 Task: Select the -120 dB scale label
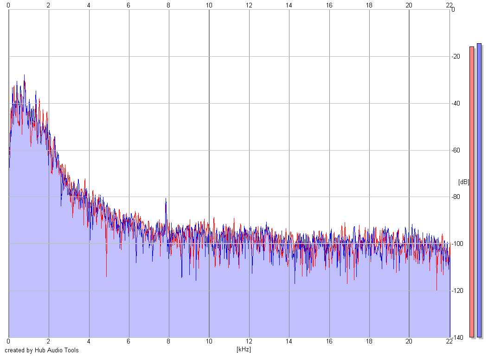coord(457,290)
